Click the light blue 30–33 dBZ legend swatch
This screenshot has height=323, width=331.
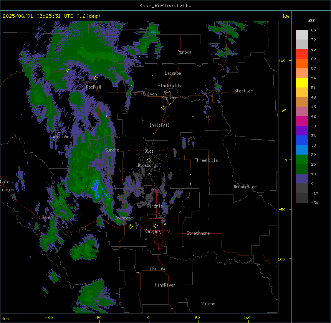(x=302, y=150)
